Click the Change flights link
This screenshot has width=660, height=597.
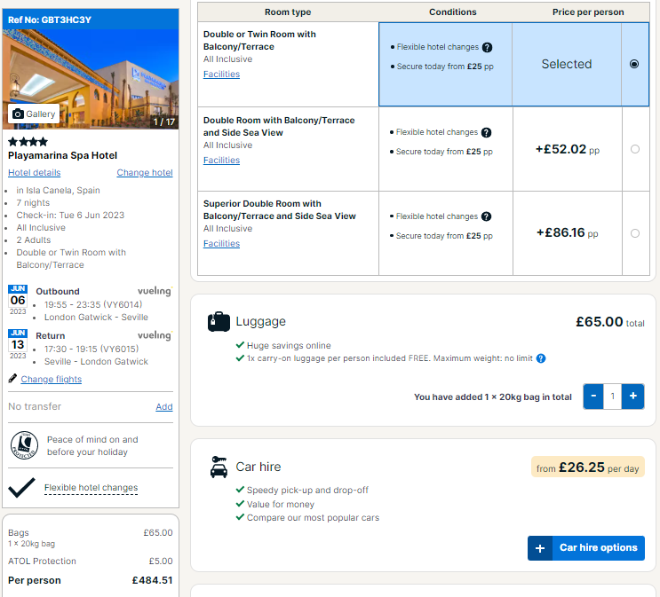(52, 379)
